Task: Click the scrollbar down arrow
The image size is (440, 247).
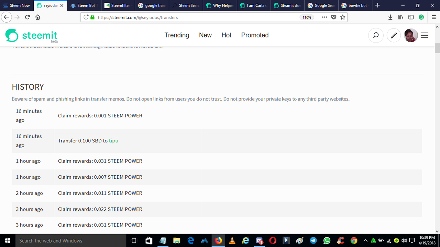Action: point(437,231)
